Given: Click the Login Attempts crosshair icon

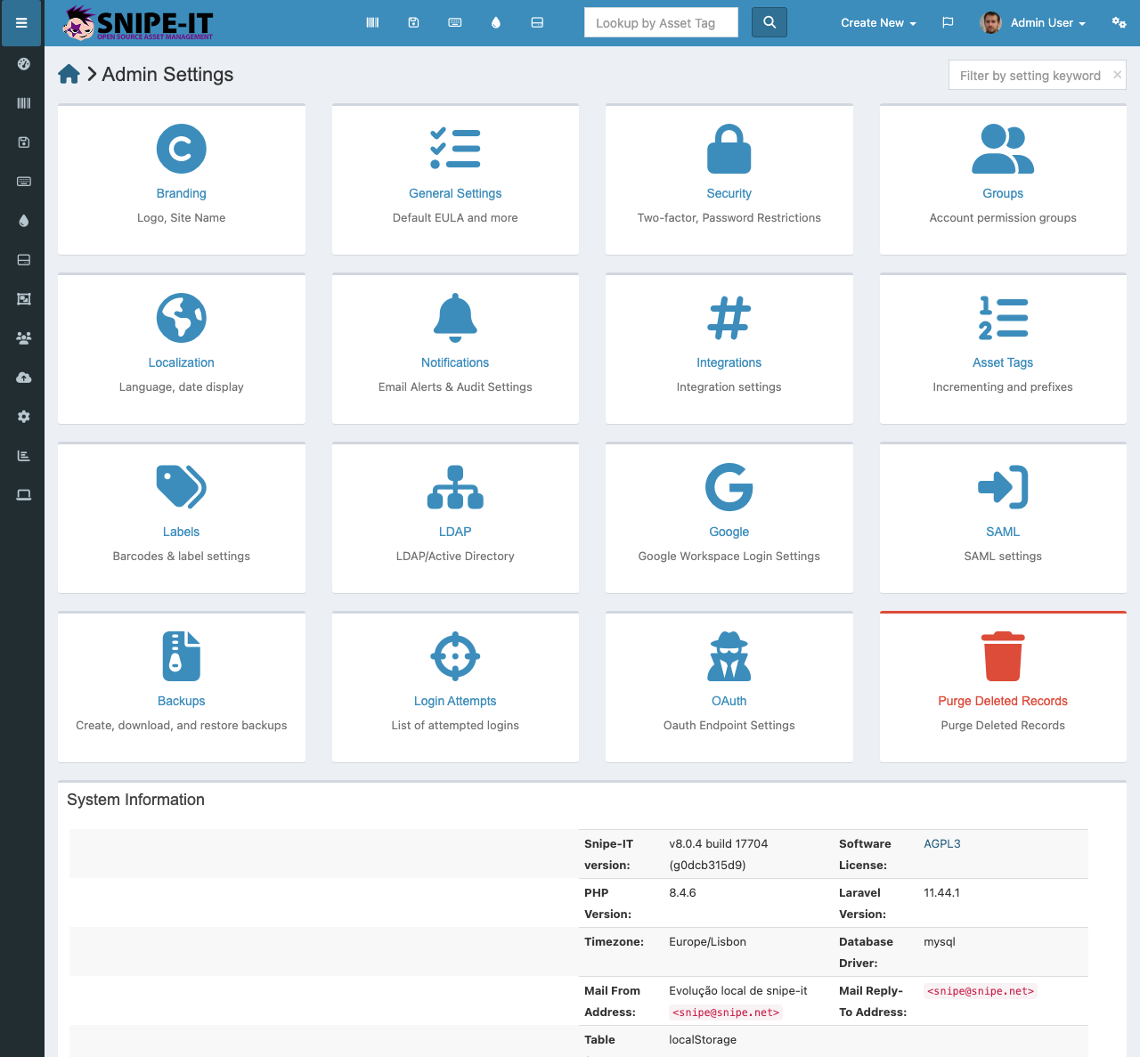Looking at the screenshot, I should tap(455, 656).
